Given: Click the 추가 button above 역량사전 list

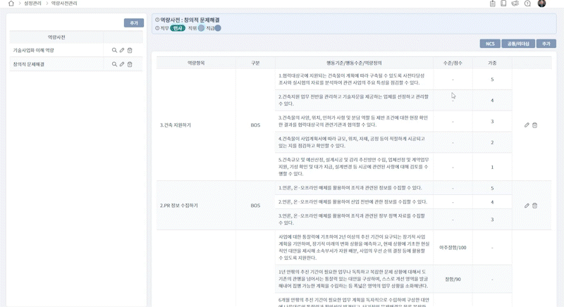Looking at the screenshot, I should (133, 23).
